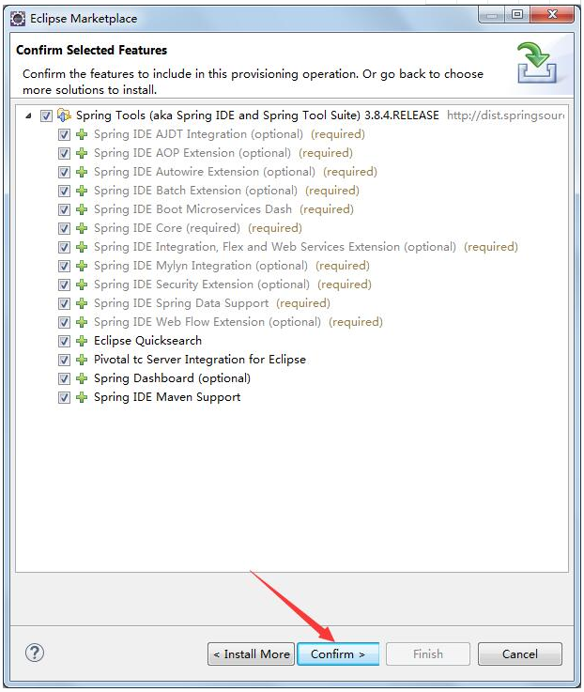Image resolution: width=584 pixels, height=692 pixels.
Task: Click the Cancel button
Action: pyautogui.click(x=520, y=654)
